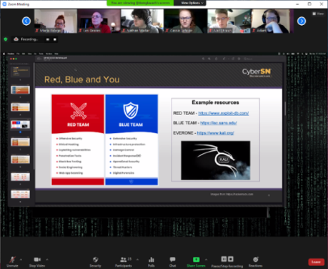This screenshot has width=328, height=269.
Task: Stop the recording in bottom toolbar
Action: pos(231,259)
